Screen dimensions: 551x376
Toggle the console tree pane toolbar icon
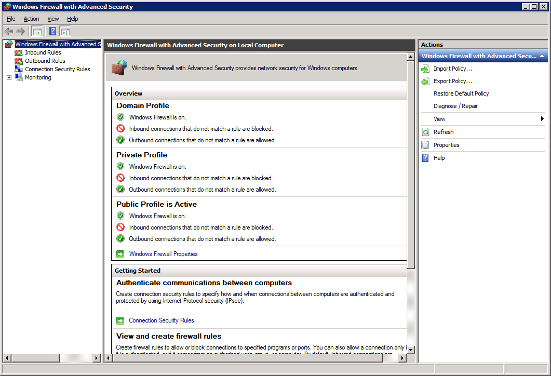click(37, 32)
